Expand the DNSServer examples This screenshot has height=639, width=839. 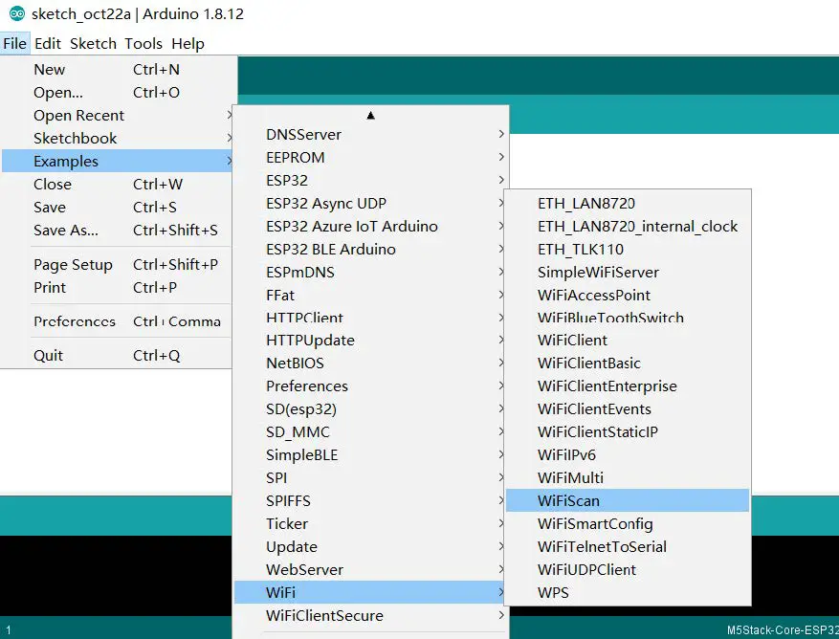pyautogui.click(x=371, y=134)
